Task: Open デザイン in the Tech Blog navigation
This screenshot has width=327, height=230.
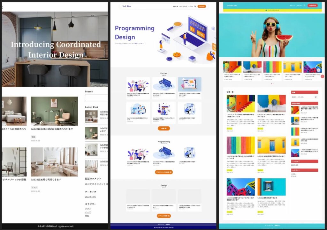Action: click(191, 6)
